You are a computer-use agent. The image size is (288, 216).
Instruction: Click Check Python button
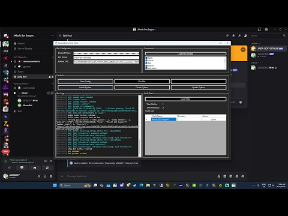[x=142, y=88]
